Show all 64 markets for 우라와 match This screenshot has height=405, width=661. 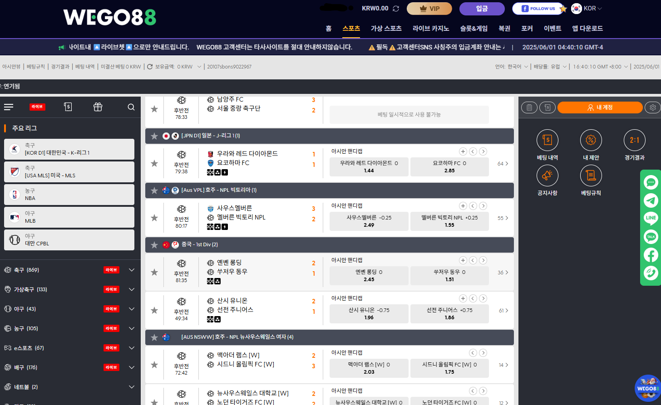click(x=503, y=164)
